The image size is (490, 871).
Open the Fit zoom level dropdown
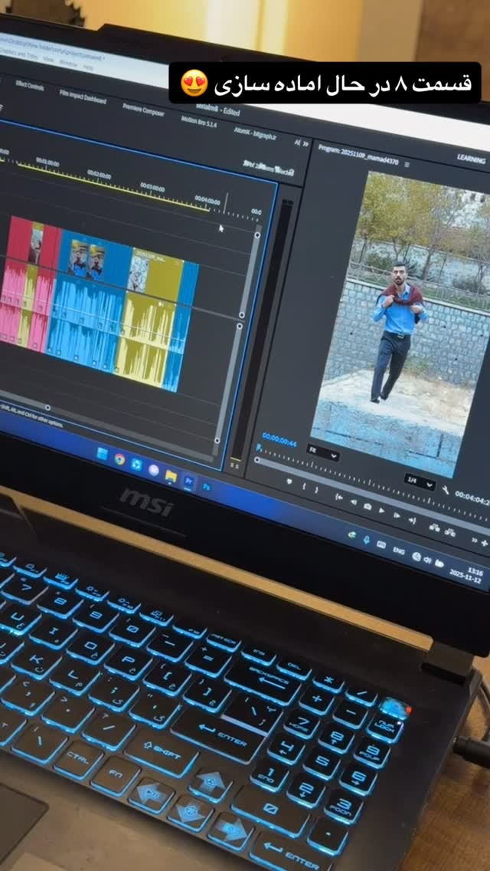click(322, 453)
